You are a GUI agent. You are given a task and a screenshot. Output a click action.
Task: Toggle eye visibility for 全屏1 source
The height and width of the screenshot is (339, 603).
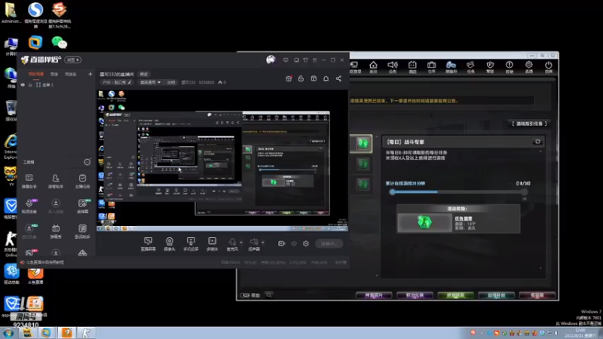pyautogui.click(x=23, y=85)
